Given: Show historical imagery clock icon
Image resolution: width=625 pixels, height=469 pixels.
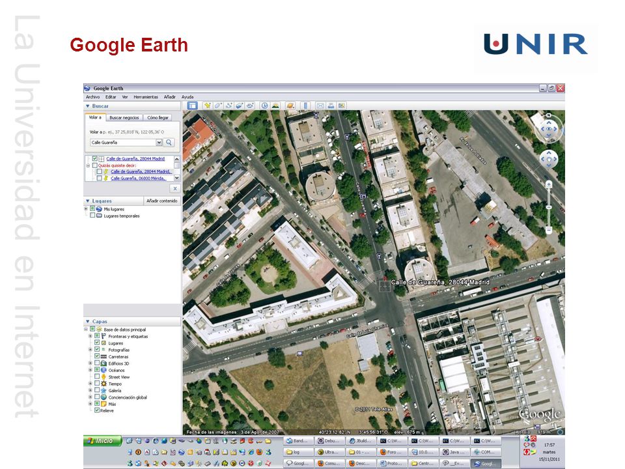Looking at the screenshot, I should click(x=265, y=106).
